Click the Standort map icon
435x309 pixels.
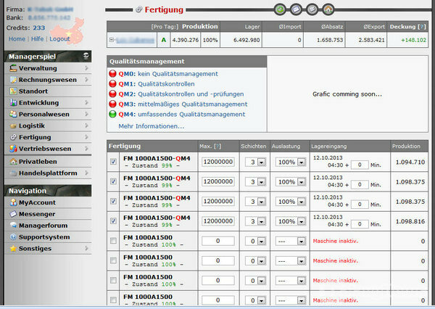tap(13, 91)
